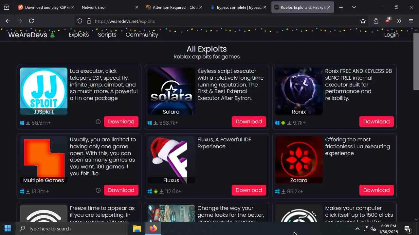Open the uBlock Origin extension icon
Screen dimensions: 419x235
pos(388,21)
